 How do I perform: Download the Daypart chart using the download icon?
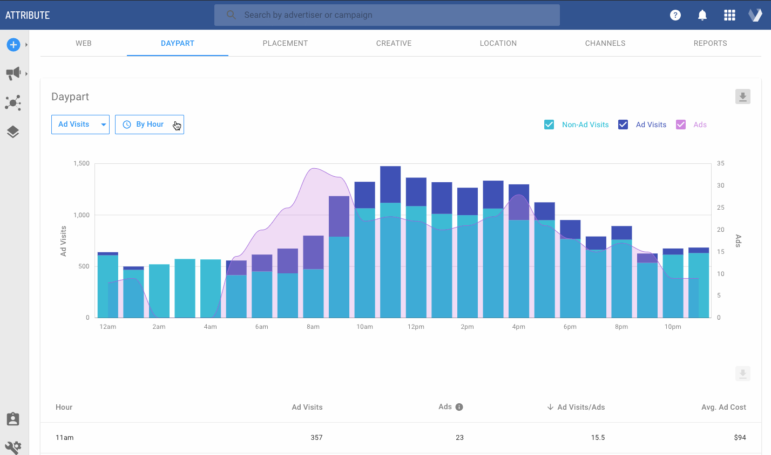[x=742, y=96]
